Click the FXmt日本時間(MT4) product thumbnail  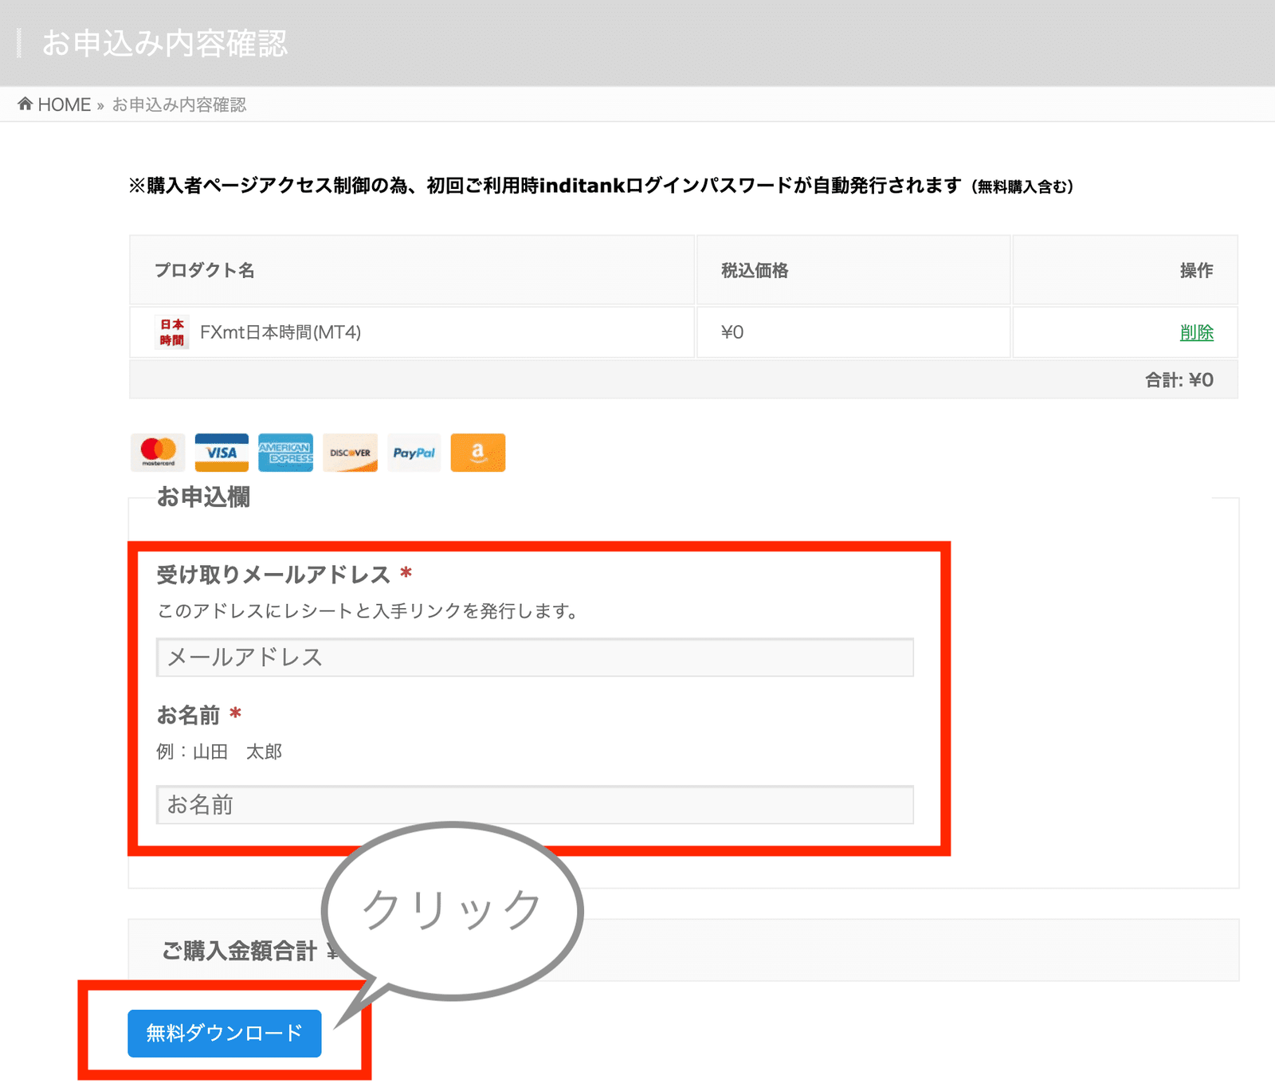point(171,332)
